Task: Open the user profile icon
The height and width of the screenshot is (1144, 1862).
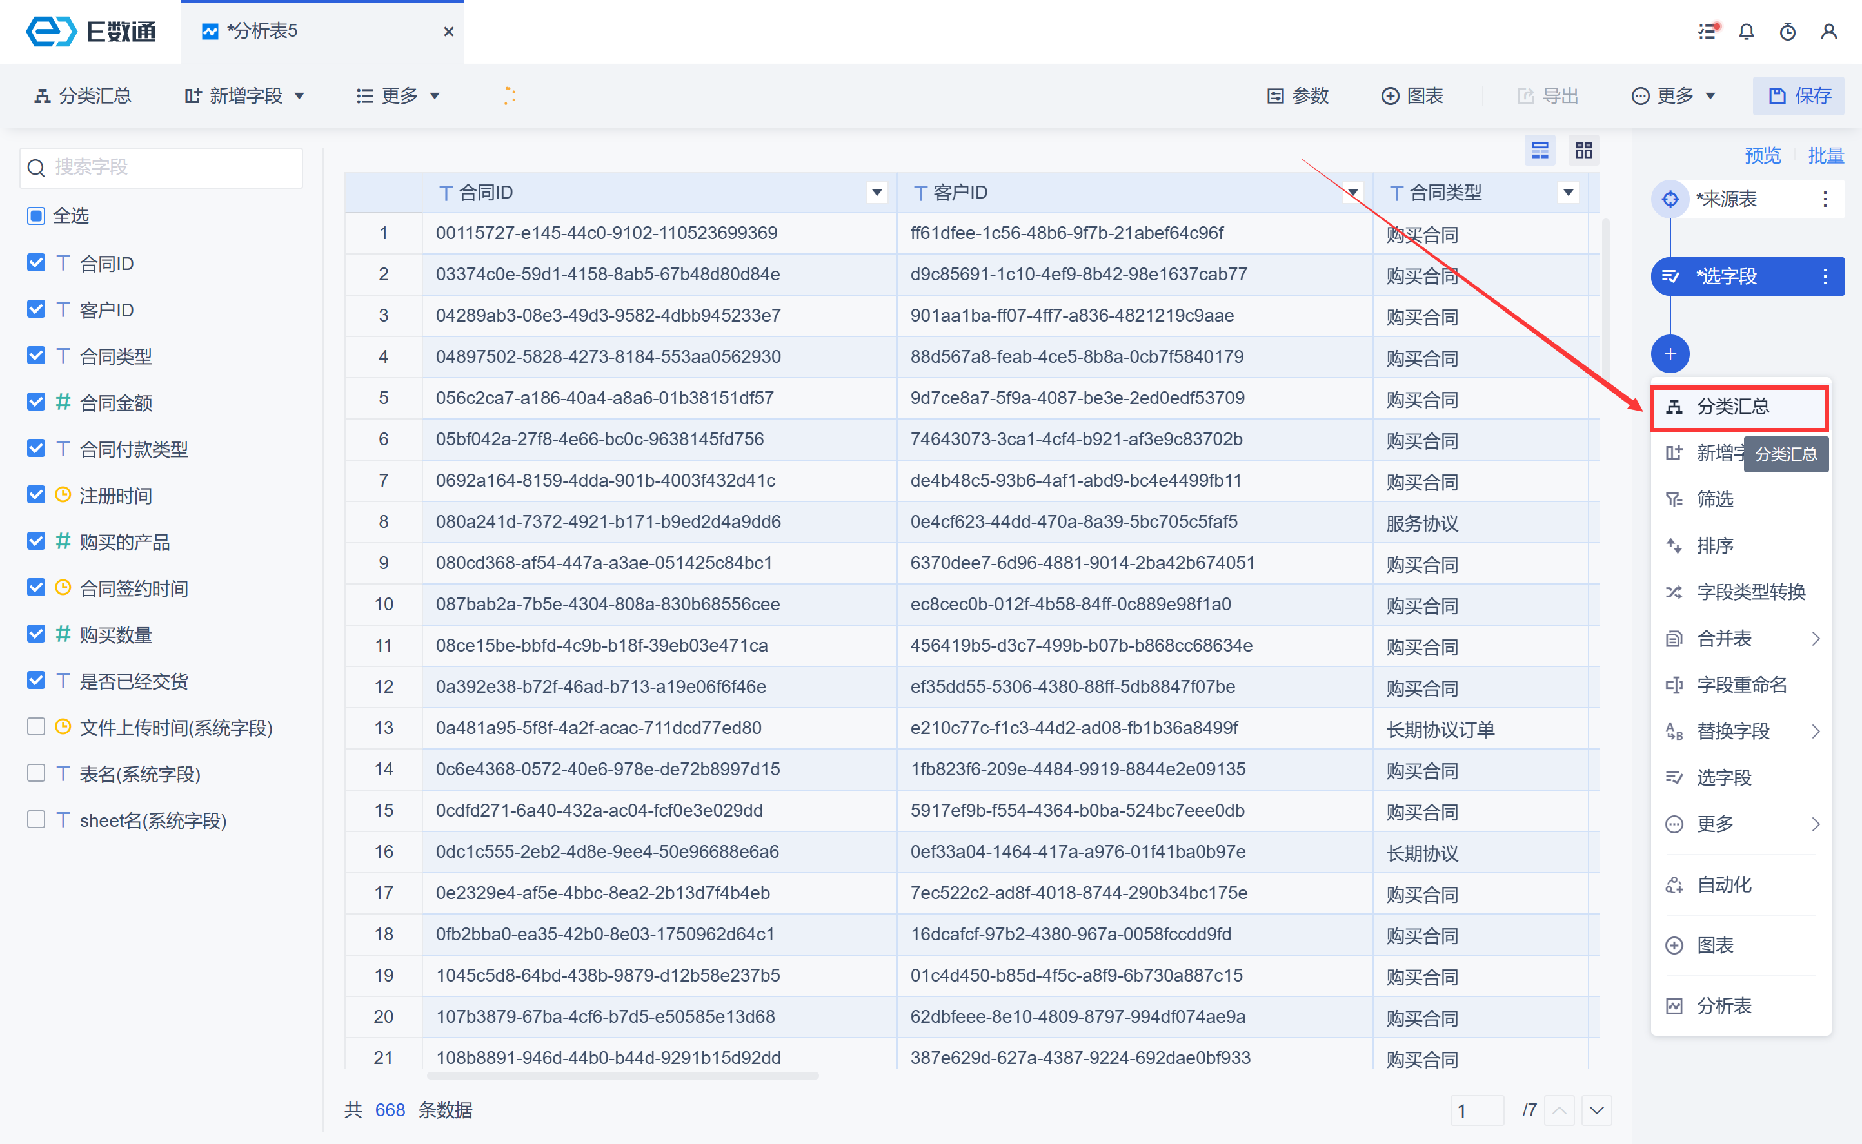Action: tap(1828, 32)
